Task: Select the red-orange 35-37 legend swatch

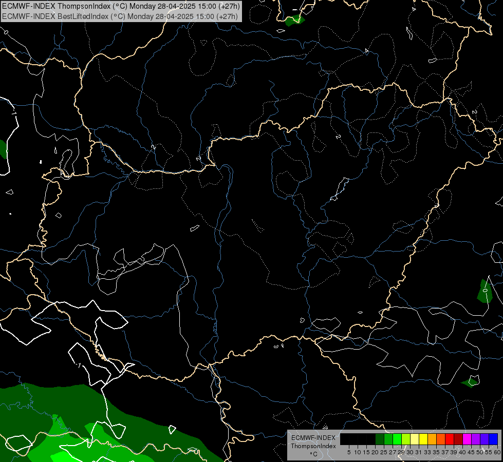Action: coord(441,439)
